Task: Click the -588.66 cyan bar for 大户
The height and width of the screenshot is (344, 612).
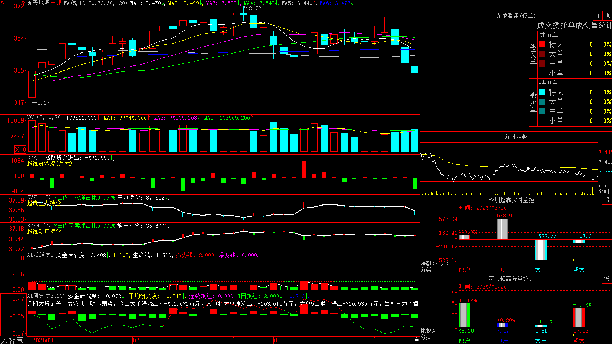Action: pos(541,250)
